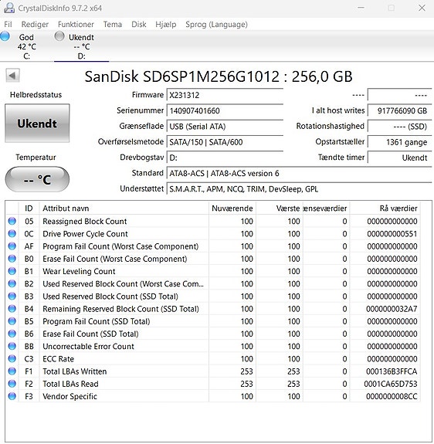Open the Tema menu
Viewport: 434px width, 444px height.
(113, 25)
